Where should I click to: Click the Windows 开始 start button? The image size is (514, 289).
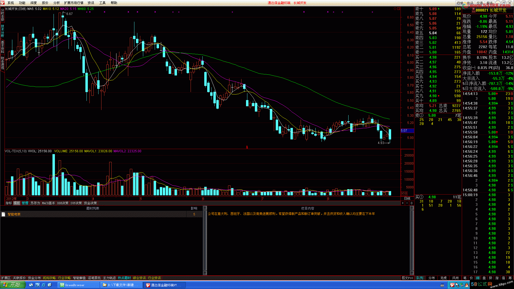click(13, 285)
